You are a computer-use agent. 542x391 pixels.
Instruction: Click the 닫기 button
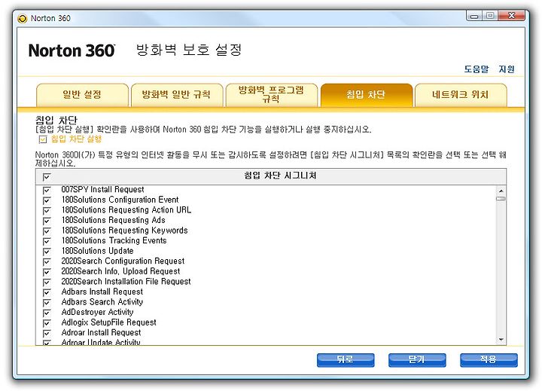tap(417, 360)
